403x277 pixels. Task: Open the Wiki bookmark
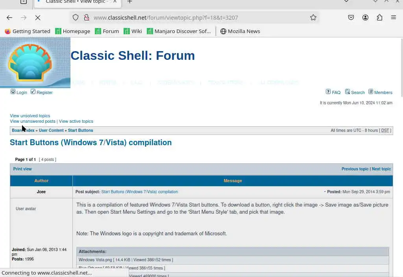pyautogui.click(x=133, y=31)
